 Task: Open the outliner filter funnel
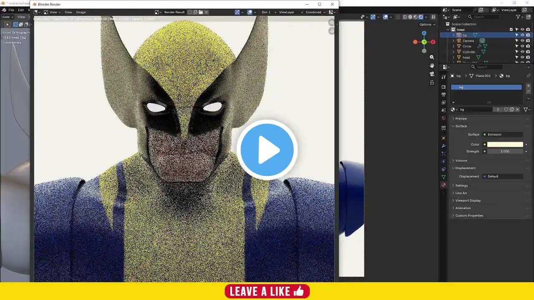pyautogui.click(x=518, y=17)
